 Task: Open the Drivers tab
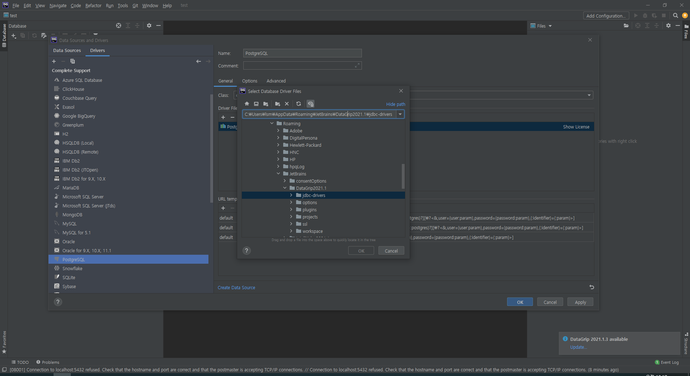(x=97, y=51)
